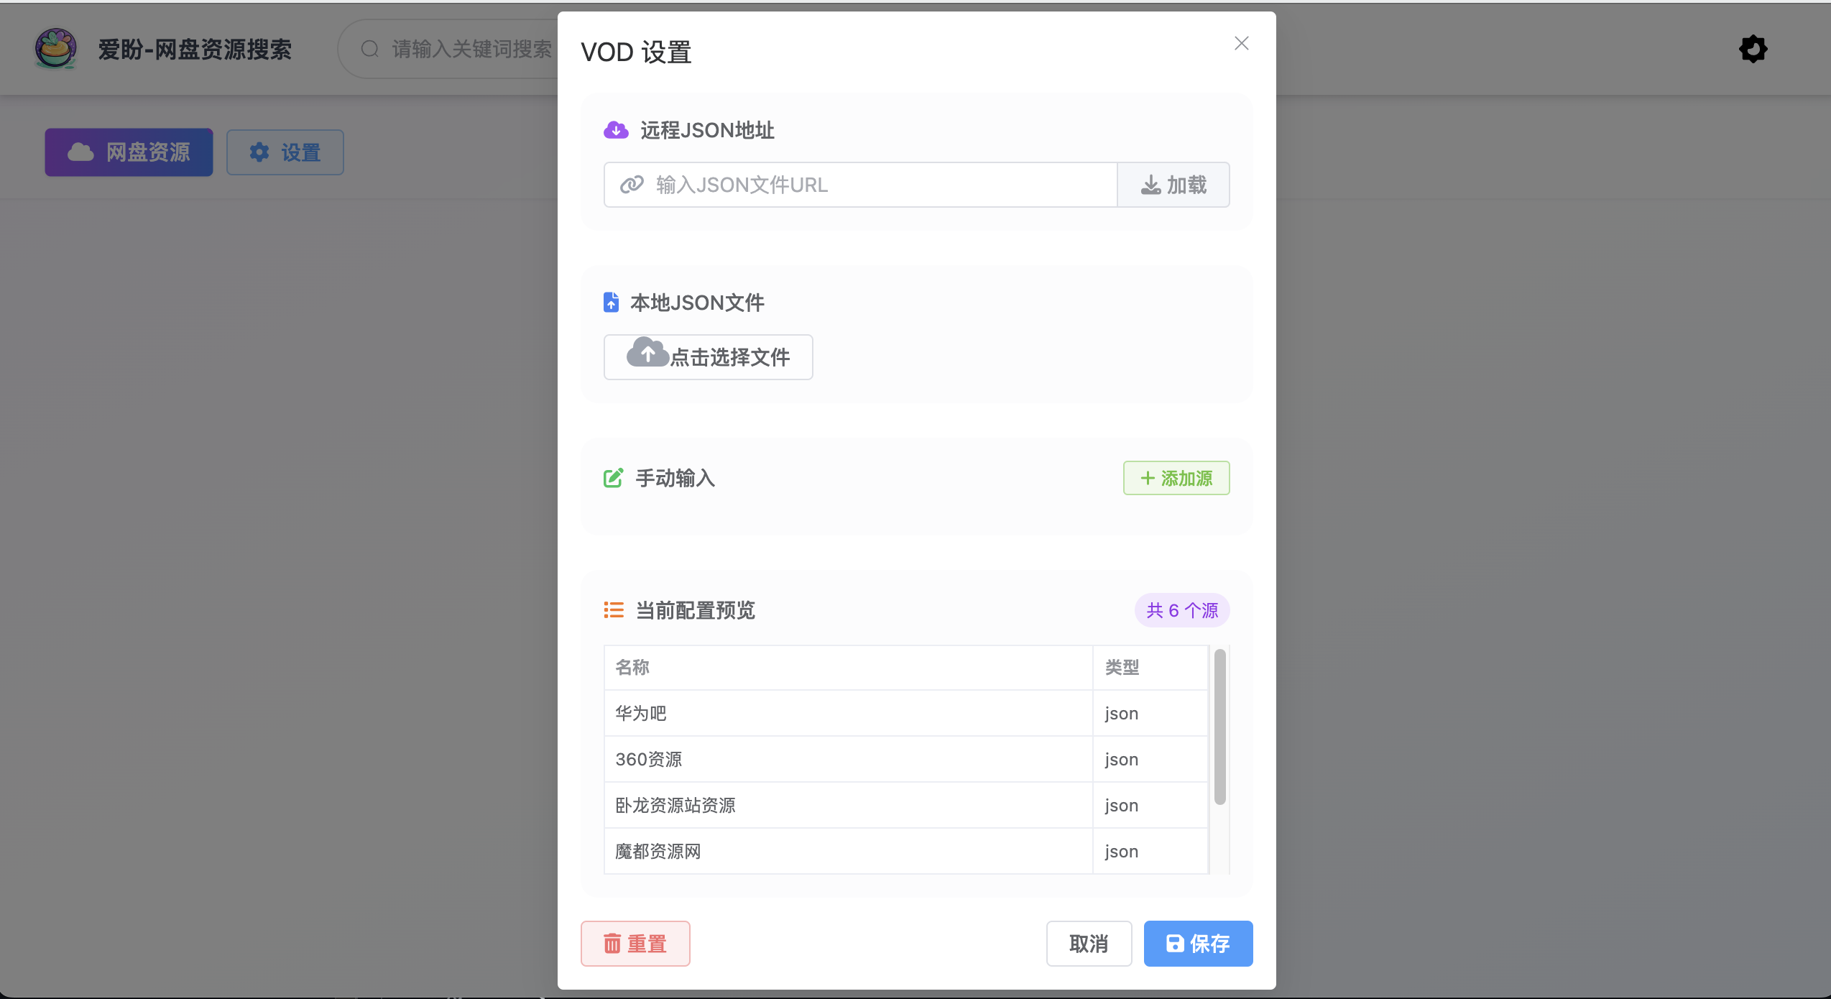
Task: Click the 保存 save button
Action: (1198, 944)
